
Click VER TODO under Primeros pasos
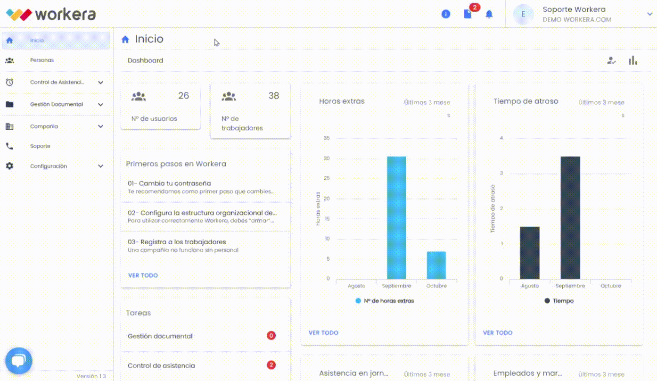(143, 275)
